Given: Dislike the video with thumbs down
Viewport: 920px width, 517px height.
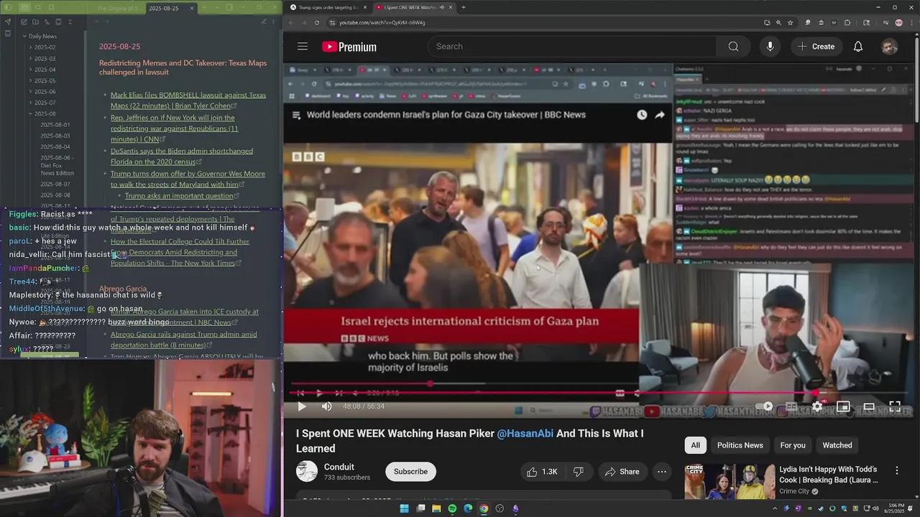Looking at the screenshot, I should 579,472.
